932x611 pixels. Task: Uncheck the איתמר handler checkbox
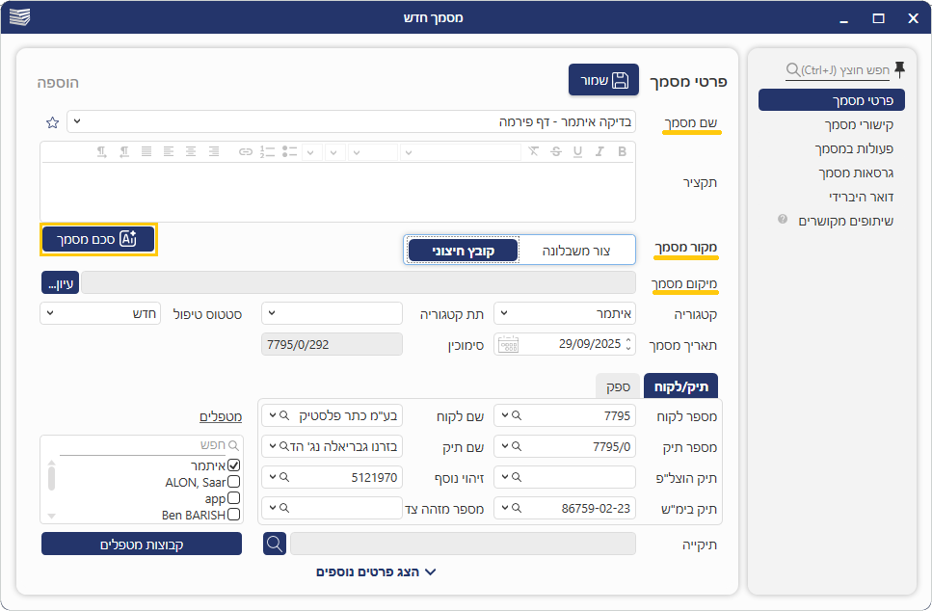coord(233,465)
